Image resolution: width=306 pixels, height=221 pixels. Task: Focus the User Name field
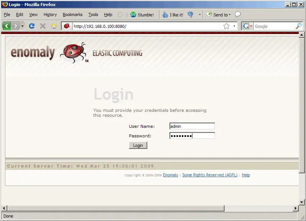click(x=192, y=126)
